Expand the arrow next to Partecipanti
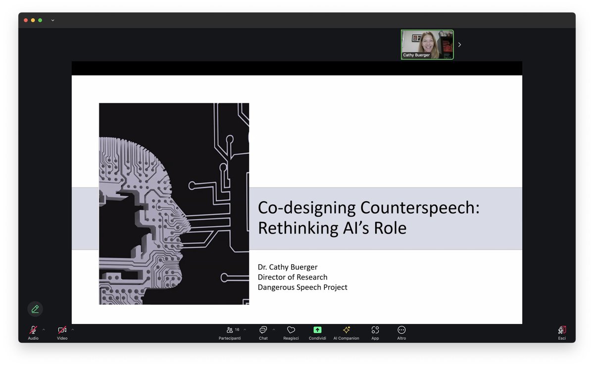The width and height of the screenshot is (594, 367). point(245,329)
